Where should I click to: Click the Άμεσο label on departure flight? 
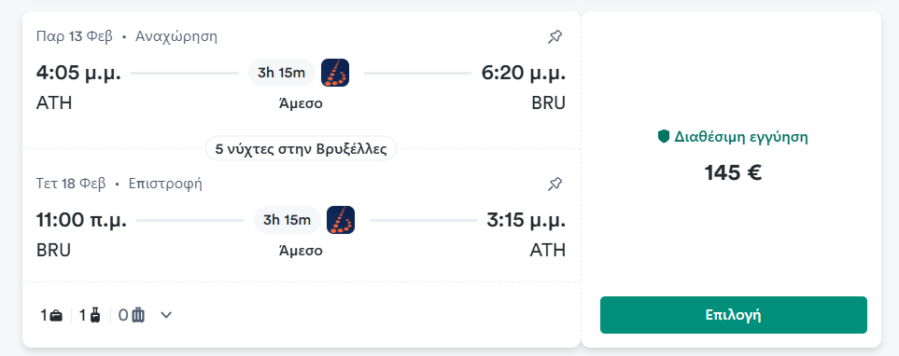pos(301,103)
